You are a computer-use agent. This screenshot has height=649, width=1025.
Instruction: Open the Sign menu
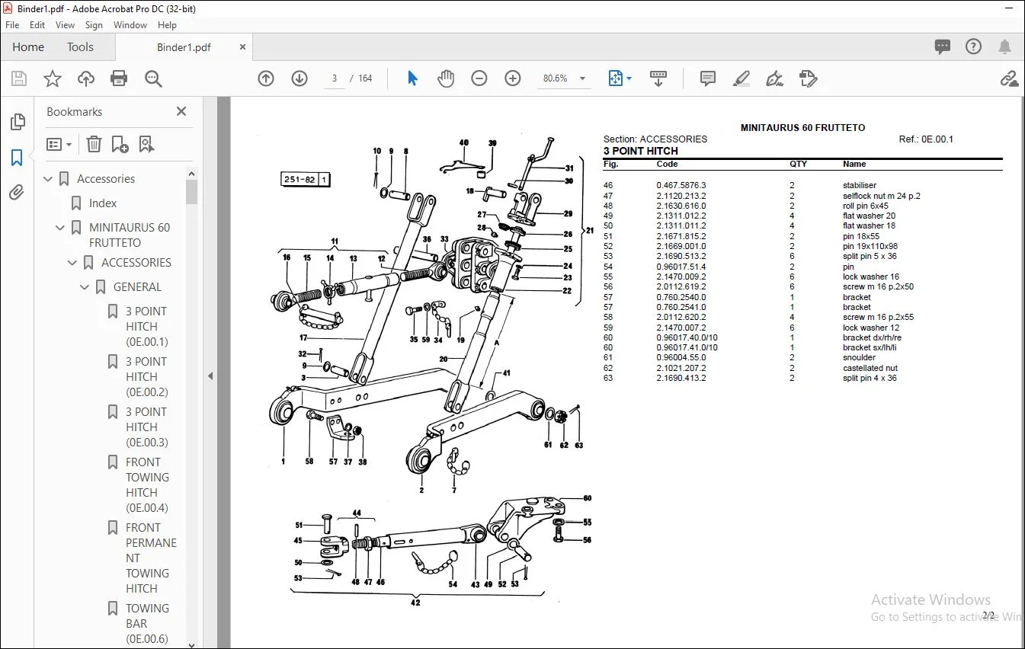point(94,25)
